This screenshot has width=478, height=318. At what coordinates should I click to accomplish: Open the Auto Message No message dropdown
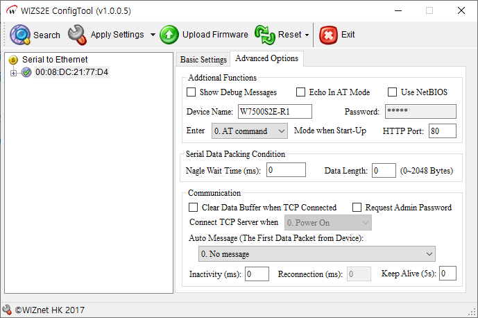[317, 254]
